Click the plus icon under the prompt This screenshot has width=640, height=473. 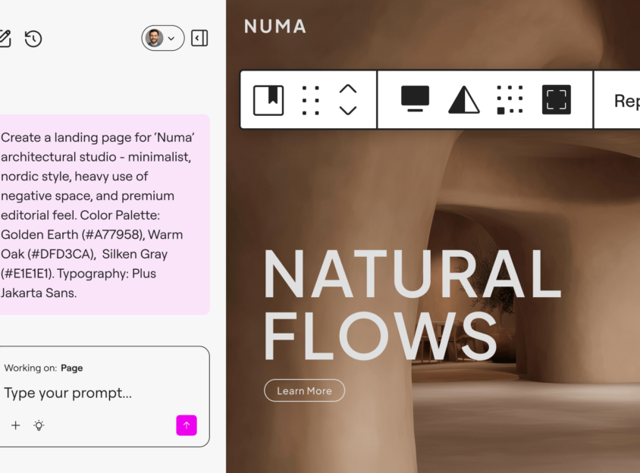(x=16, y=425)
